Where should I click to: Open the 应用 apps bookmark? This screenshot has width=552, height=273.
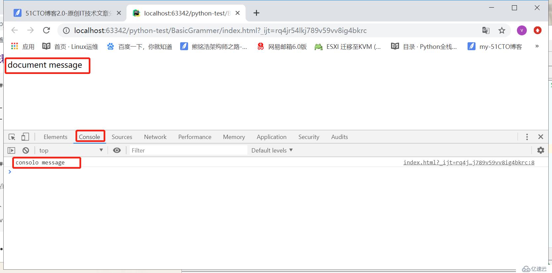pos(23,47)
